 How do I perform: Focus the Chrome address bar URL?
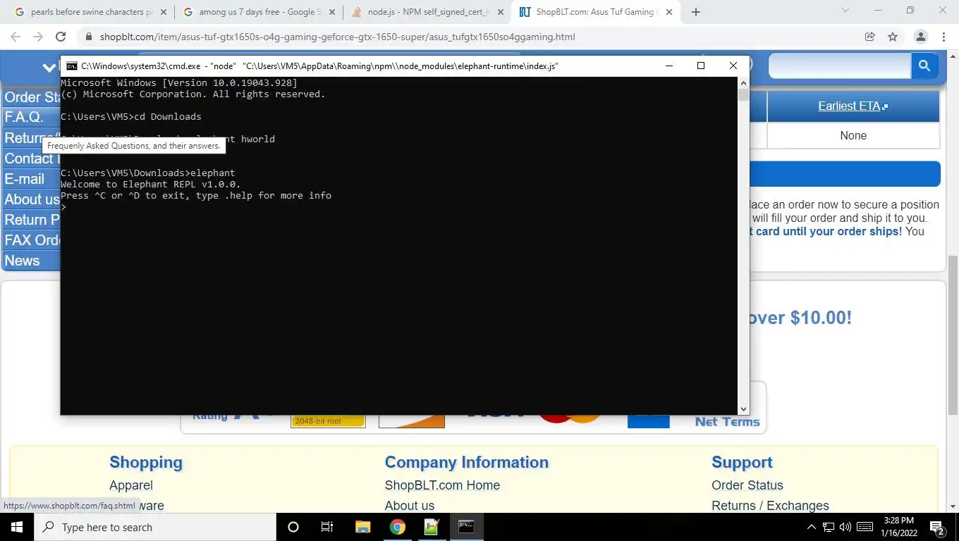pos(337,37)
